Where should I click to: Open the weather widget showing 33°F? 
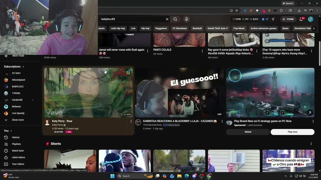[x=11, y=176]
